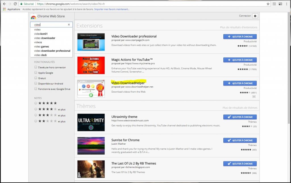Click the bookmark star icon in address bar
This screenshot has width=291, height=183.
(268, 4)
